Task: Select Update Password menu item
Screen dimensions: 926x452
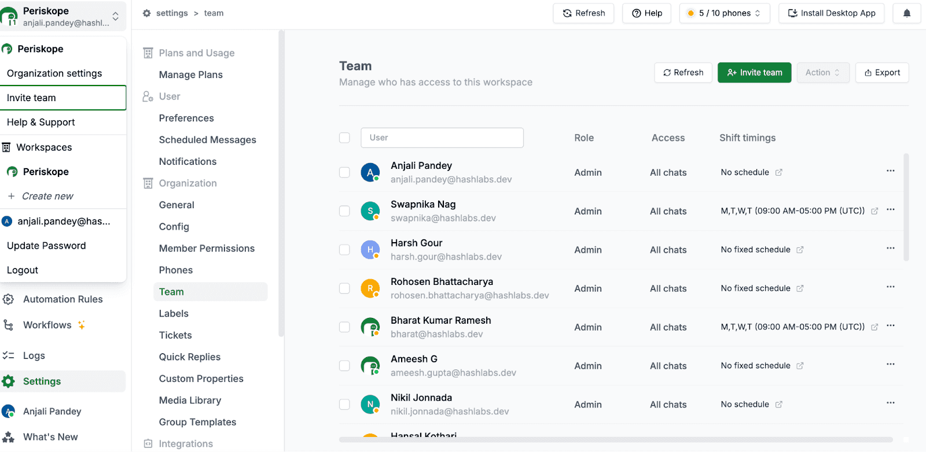Action: 63,246
